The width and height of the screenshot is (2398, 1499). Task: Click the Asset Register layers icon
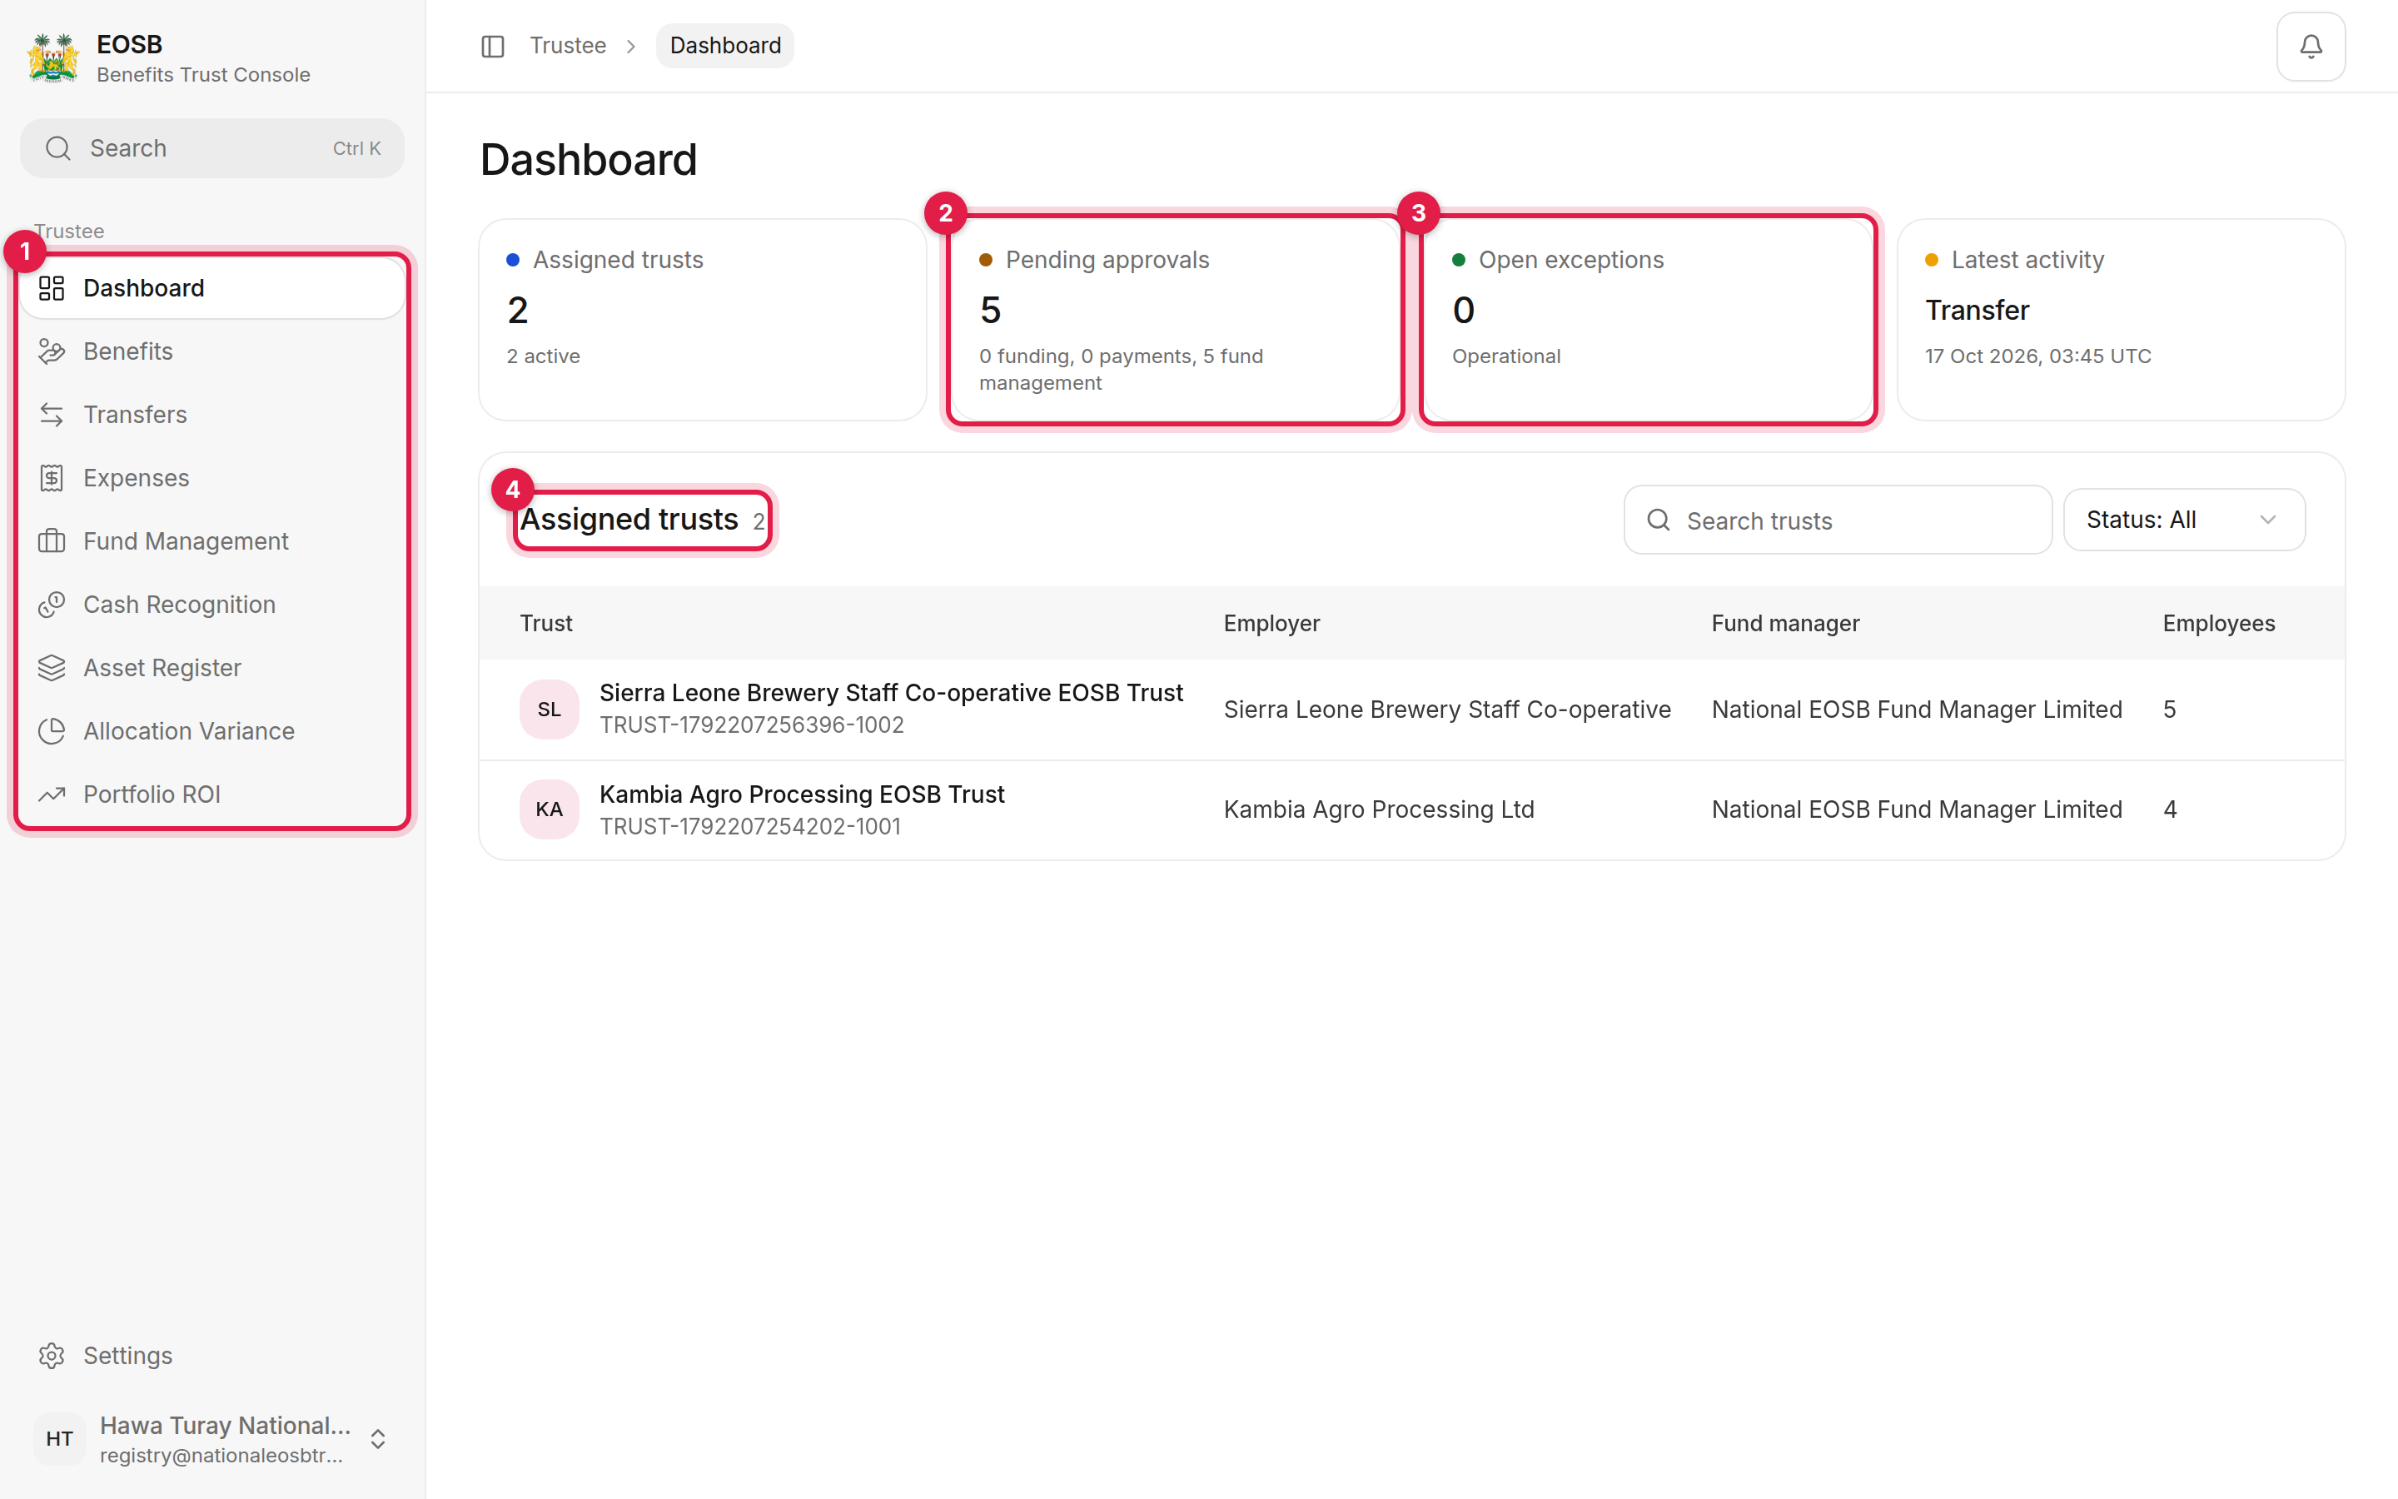pyautogui.click(x=52, y=668)
